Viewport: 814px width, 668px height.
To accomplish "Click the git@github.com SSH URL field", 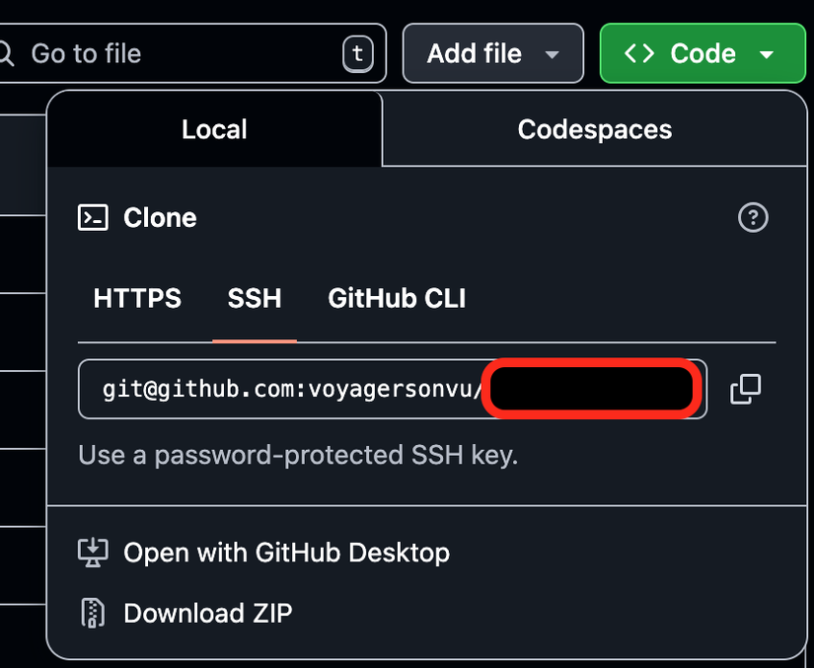I will tap(393, 389).
